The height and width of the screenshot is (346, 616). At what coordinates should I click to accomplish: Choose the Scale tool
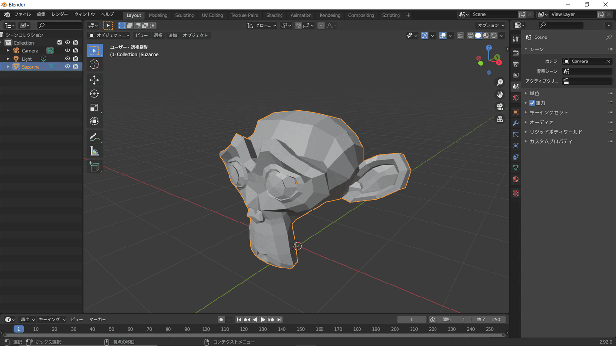[94, 108]
